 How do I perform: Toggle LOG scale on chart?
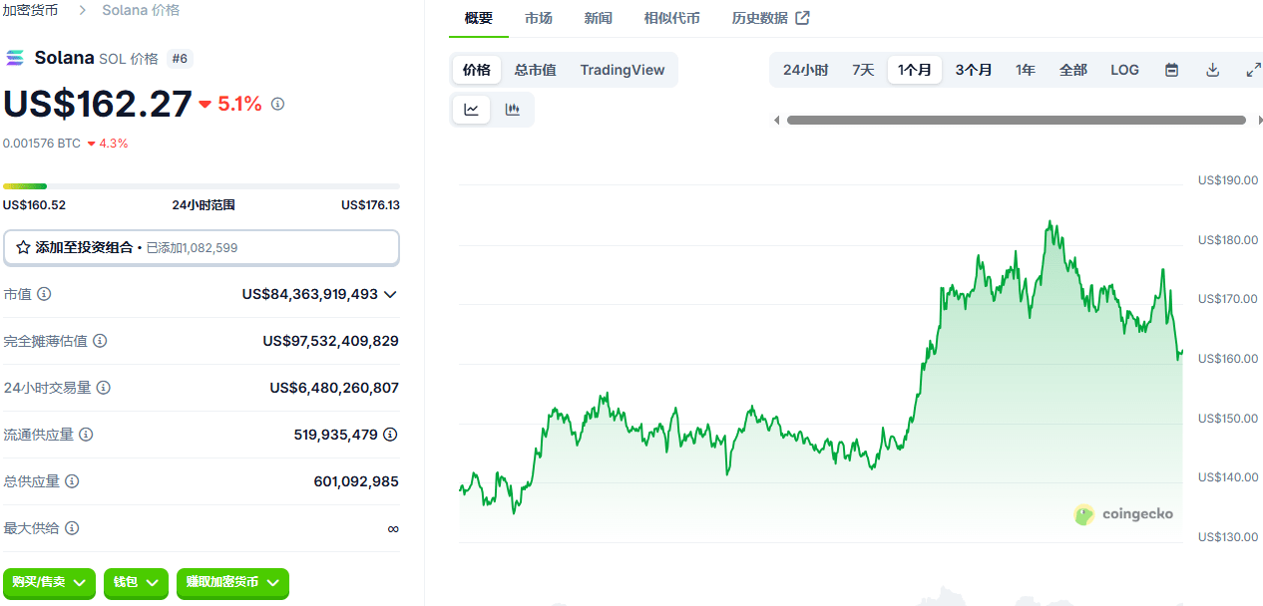click(x=1125, y=70)
